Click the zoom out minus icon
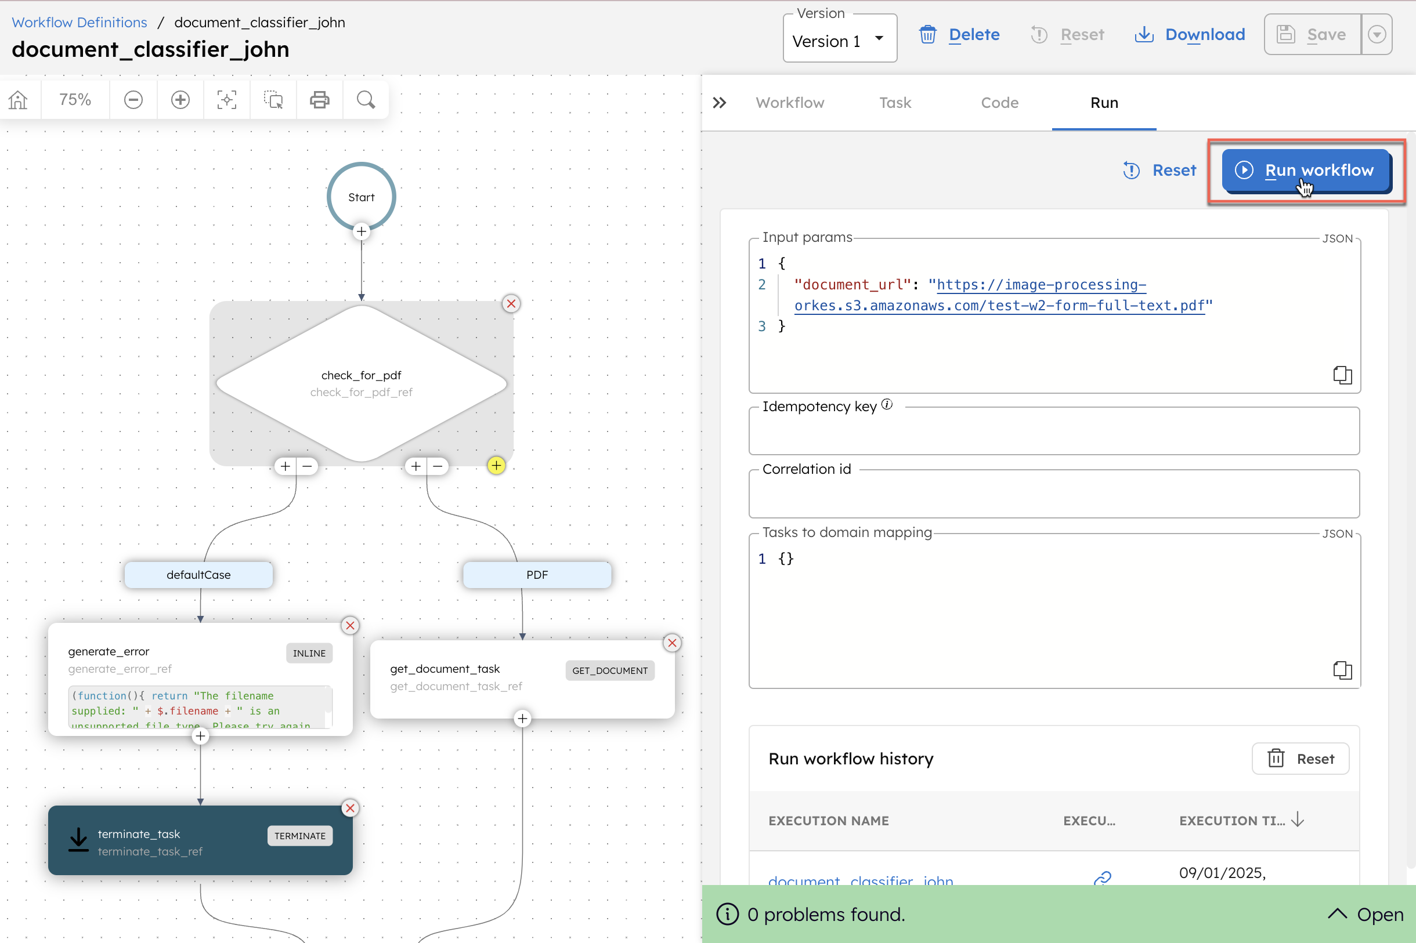 tap(133, 100)
